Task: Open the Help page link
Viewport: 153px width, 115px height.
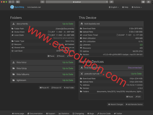Action: (x=125, y=7)
